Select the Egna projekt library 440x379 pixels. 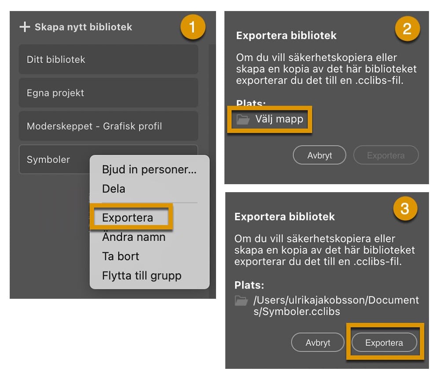point(108,93)
